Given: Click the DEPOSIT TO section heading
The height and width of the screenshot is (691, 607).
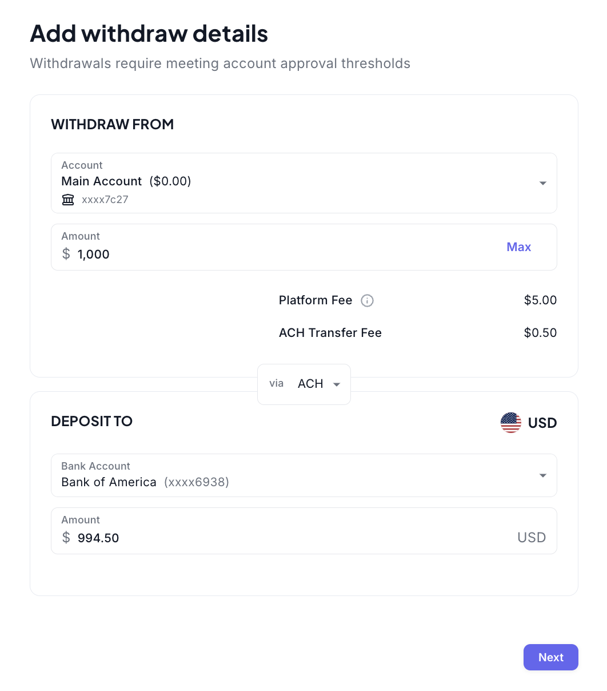Looking at the screenshot, I should coord(91,422).
